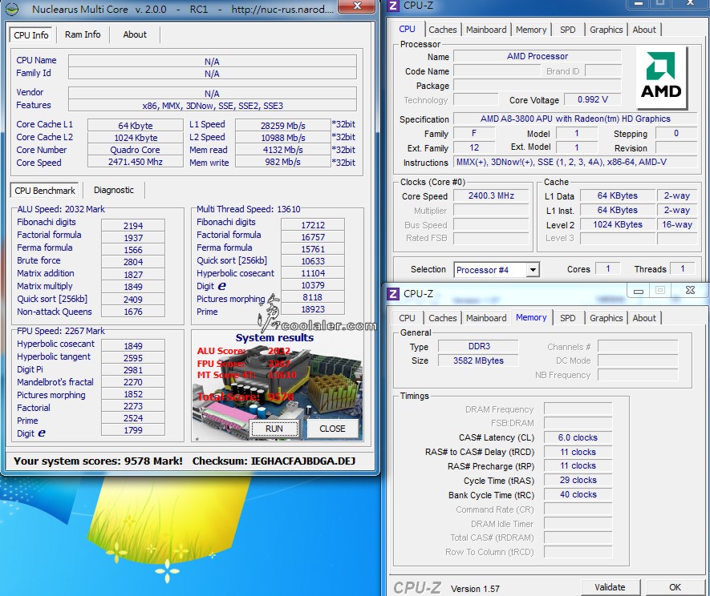Click the Validate button in CPU-Z
This screenshot has width=710, height=596.
point(610,587)
